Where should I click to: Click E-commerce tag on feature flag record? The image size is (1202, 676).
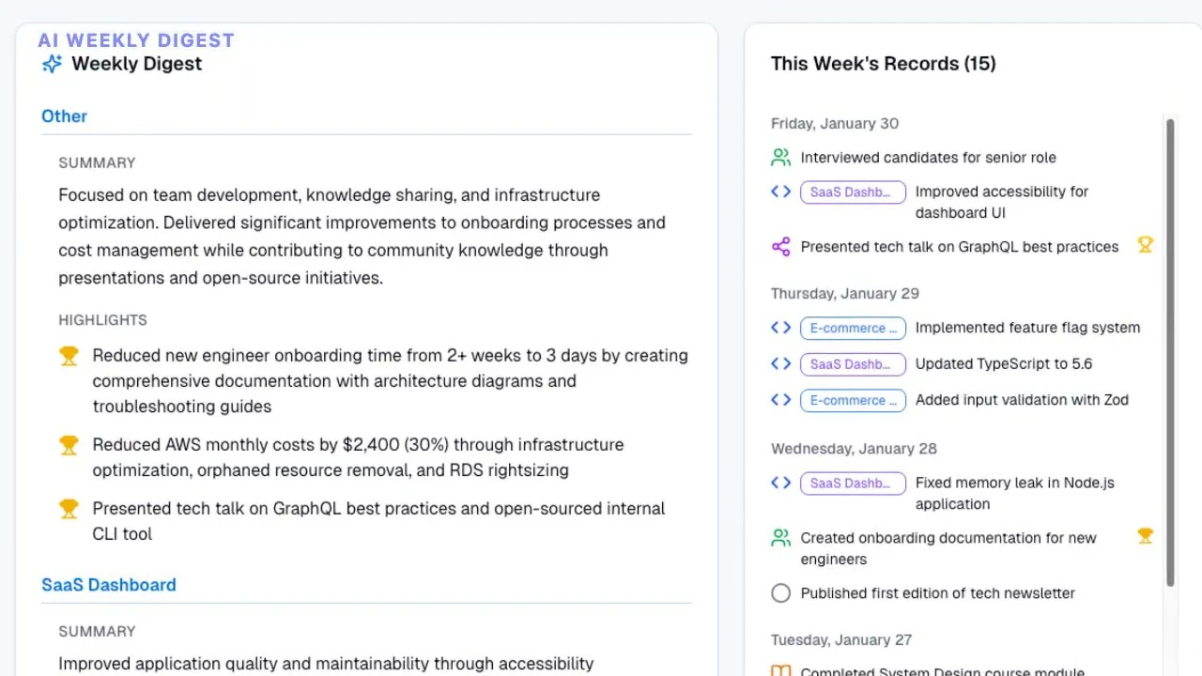[x=853, y=329]
